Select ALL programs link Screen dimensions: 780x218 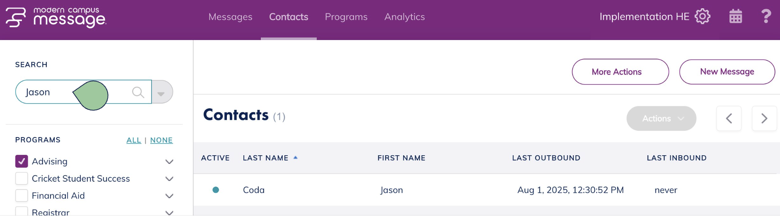[134, 140]
